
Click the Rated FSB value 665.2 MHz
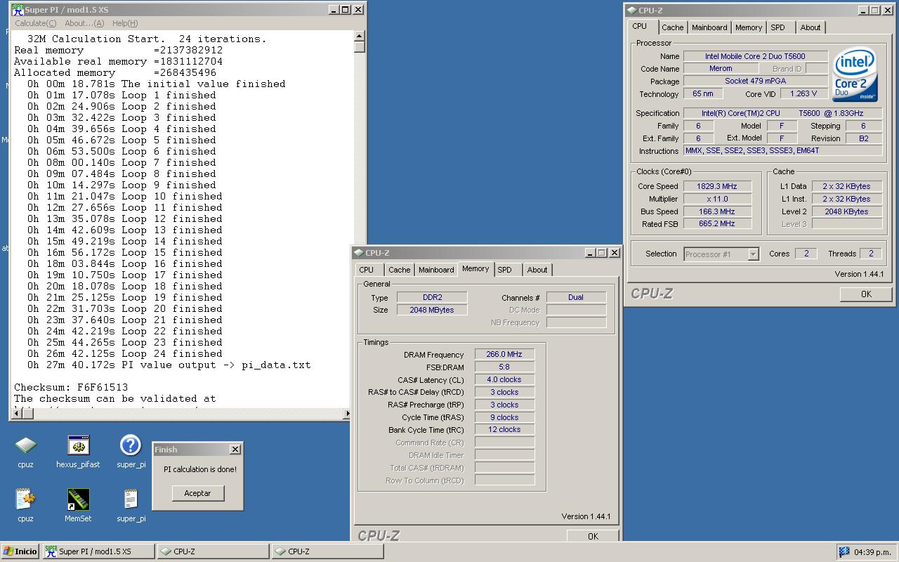717,224
